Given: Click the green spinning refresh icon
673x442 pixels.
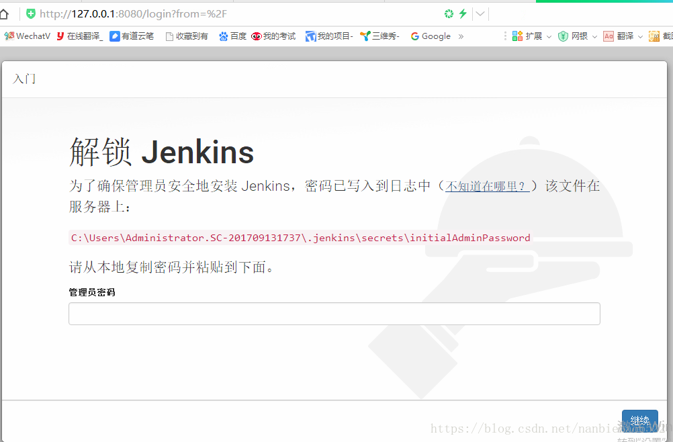Looking at the screenshot, I should (449, 13).
